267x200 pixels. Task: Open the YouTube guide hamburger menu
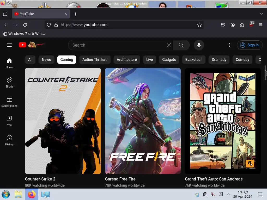click(9, 45)
